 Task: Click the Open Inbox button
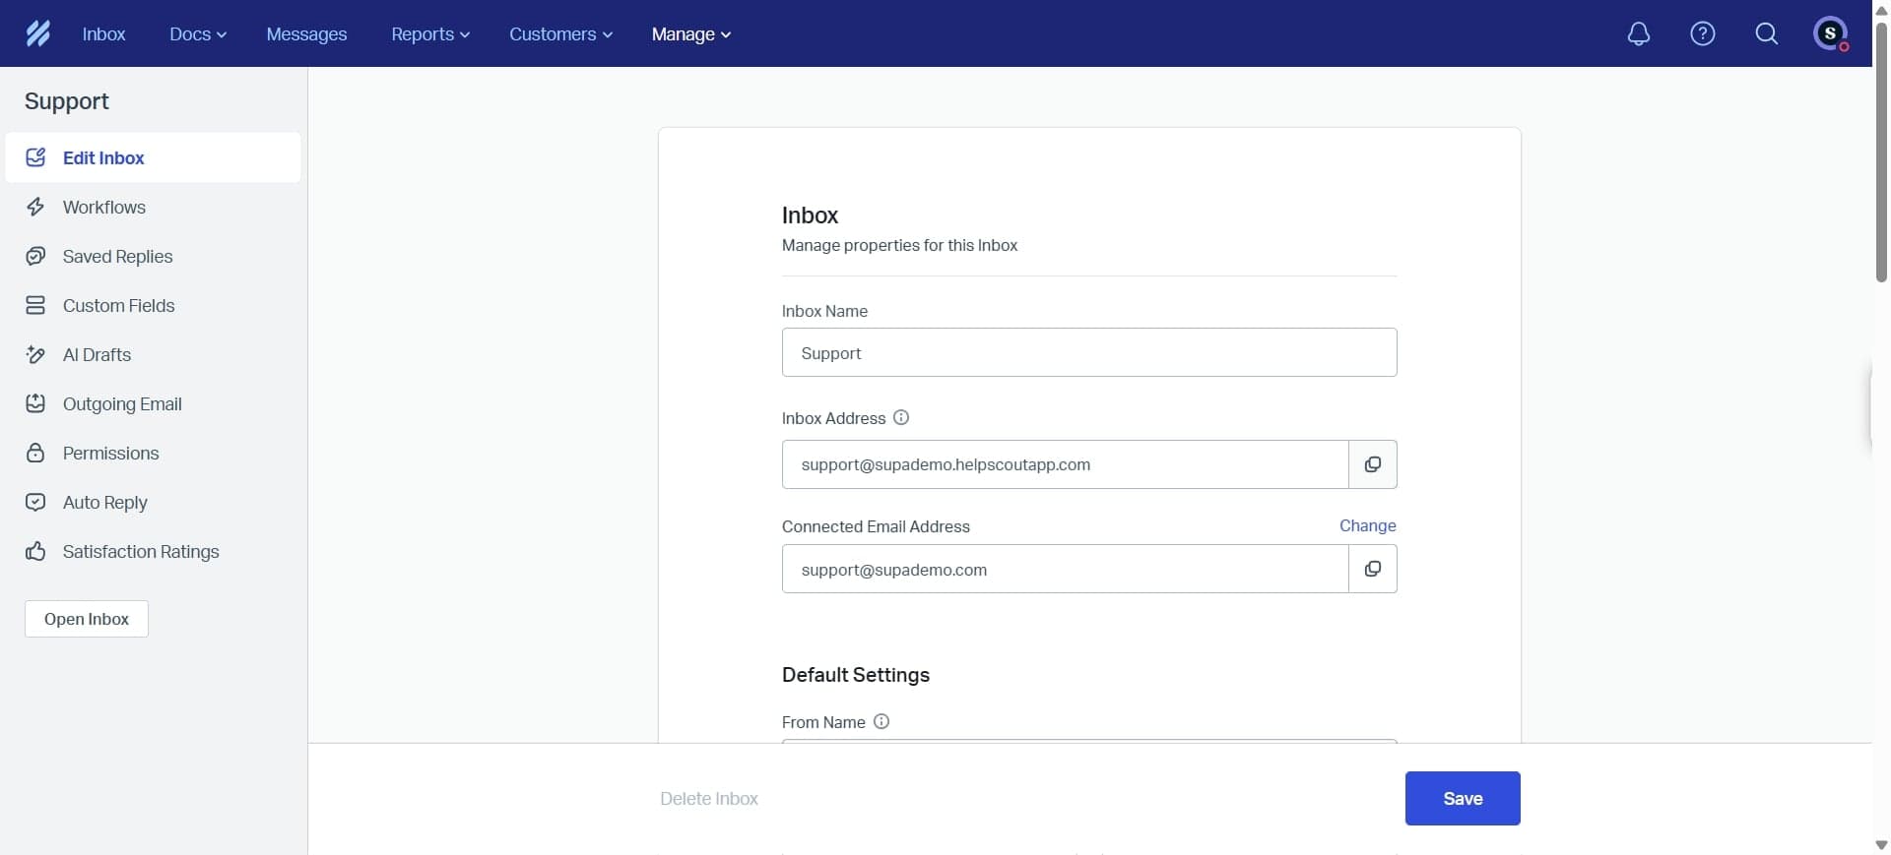pos(87,619)
